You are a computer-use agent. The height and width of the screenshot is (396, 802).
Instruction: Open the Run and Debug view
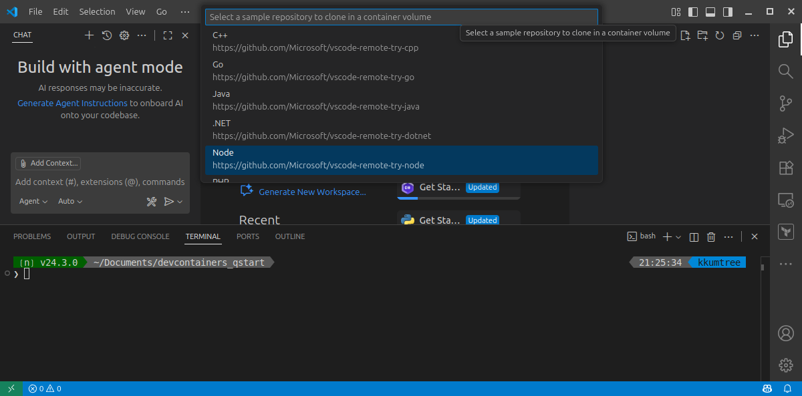click(786, 136)
